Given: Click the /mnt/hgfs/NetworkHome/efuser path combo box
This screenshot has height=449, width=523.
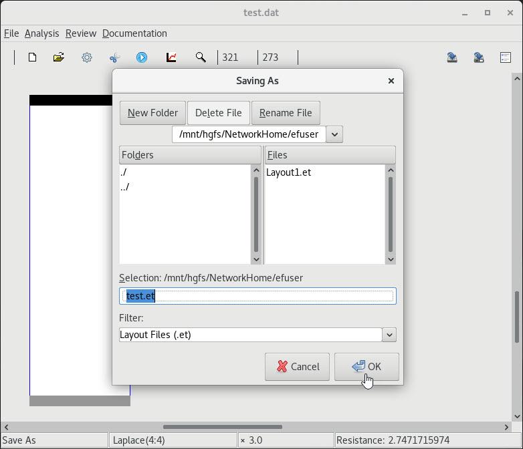Looking at the screenshot, I should click(249, 134).
